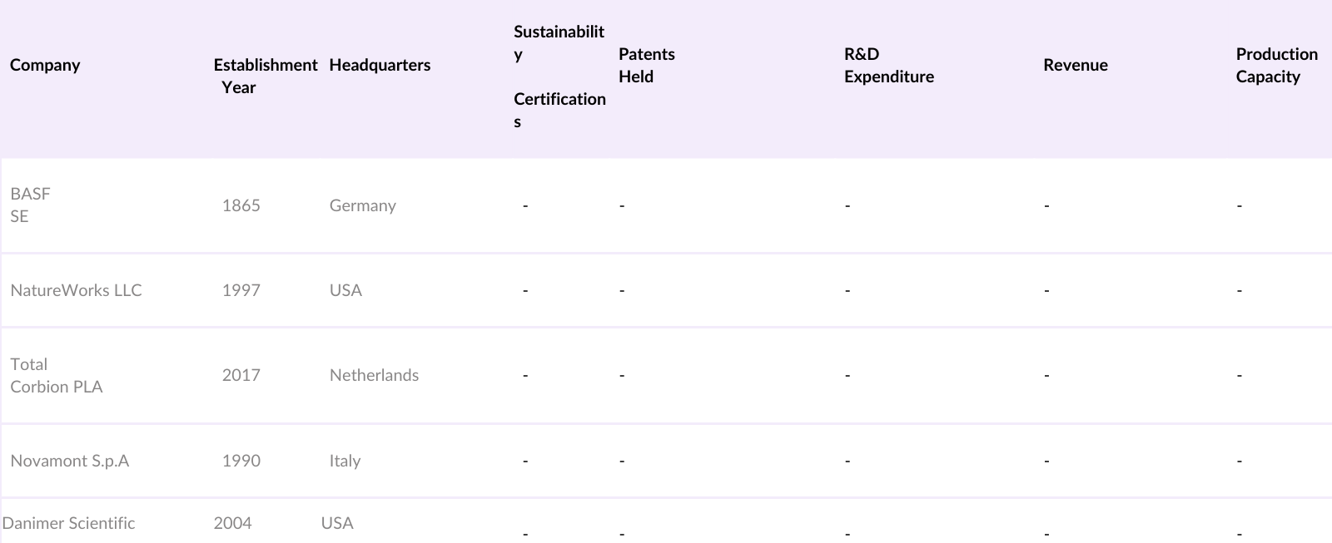
Task: Click the R&D Expenditure column header
Action: point(888,65)
